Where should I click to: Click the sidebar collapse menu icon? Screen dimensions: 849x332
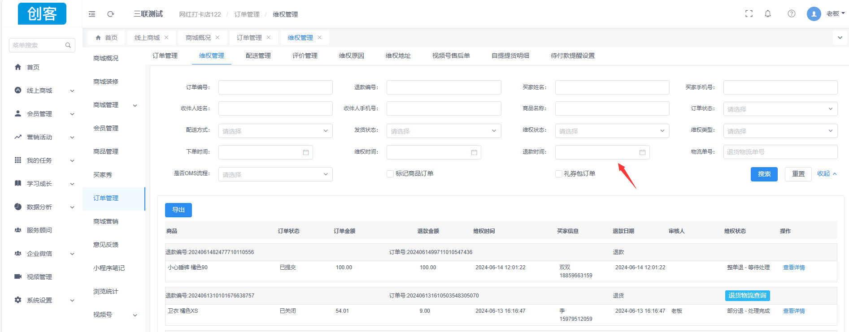click(x=92, y=14)
